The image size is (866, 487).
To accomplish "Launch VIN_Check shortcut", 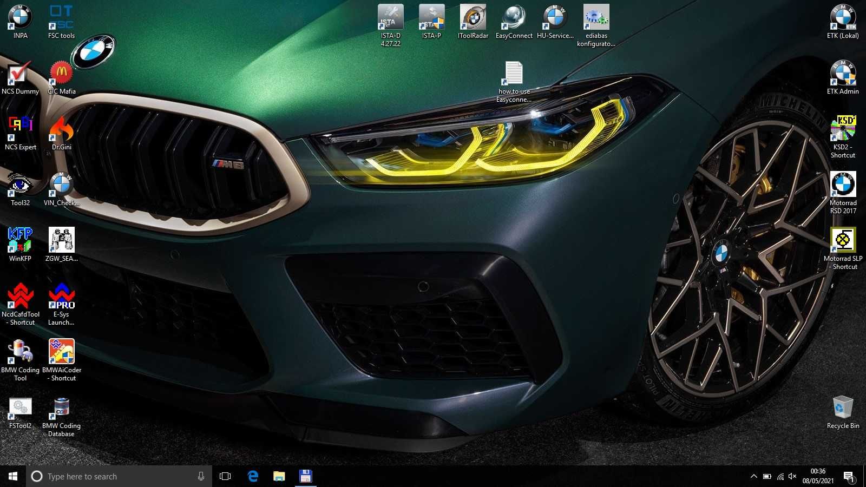I will pos(61,189).
